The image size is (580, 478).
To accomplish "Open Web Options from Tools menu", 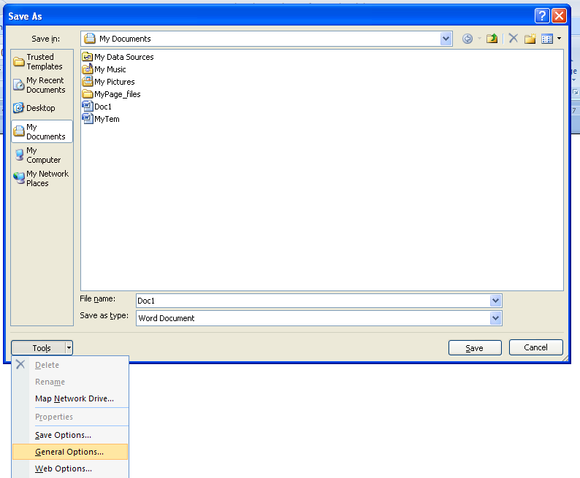I will click(x=70, y=469).
